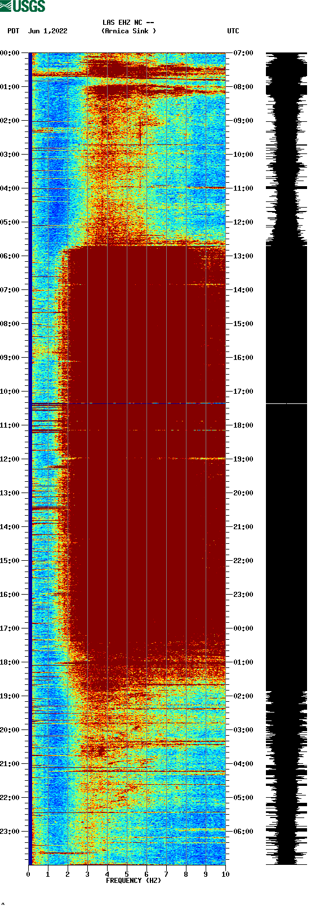This screenshot has height=910, width=311.
Task: Click frequency tick label 7
Action: [x=166, y=874]
